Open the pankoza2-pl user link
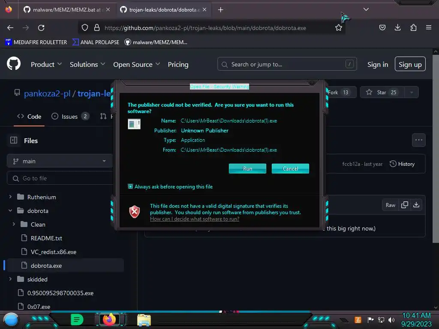The width and height of the screenshot is (439, 329). pos(47,93)
